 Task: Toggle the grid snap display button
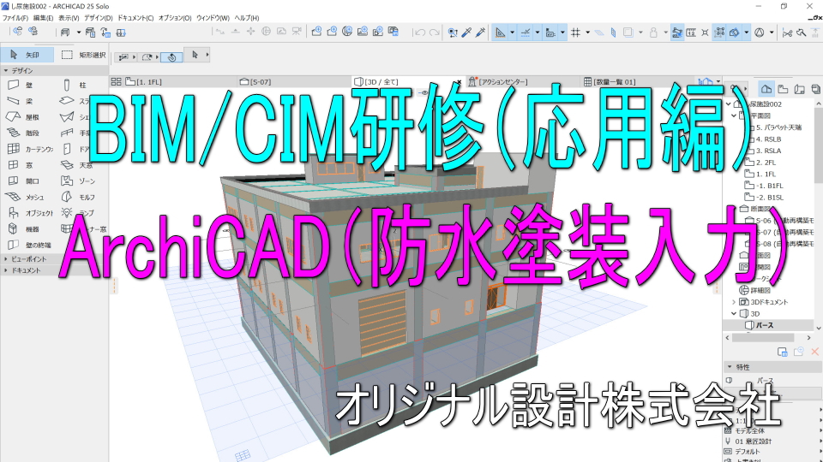click(576, 33)
